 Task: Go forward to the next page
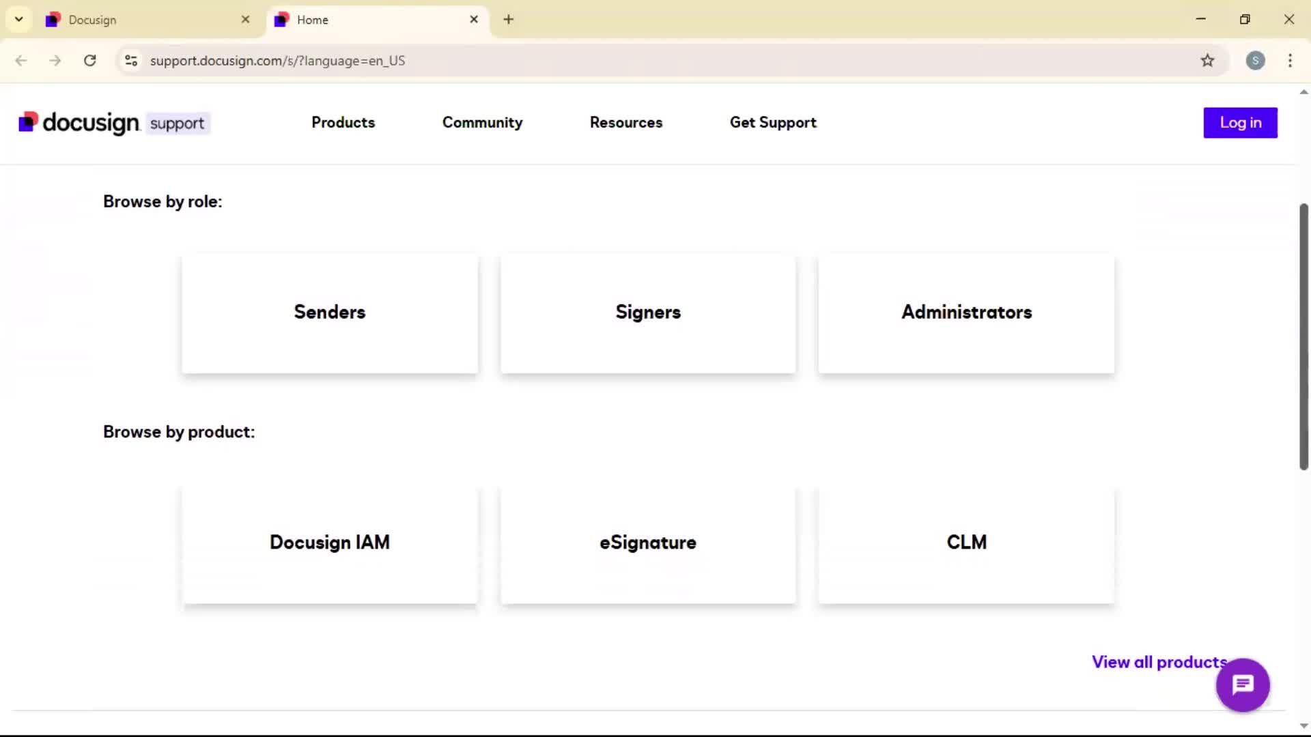(55, 61)
